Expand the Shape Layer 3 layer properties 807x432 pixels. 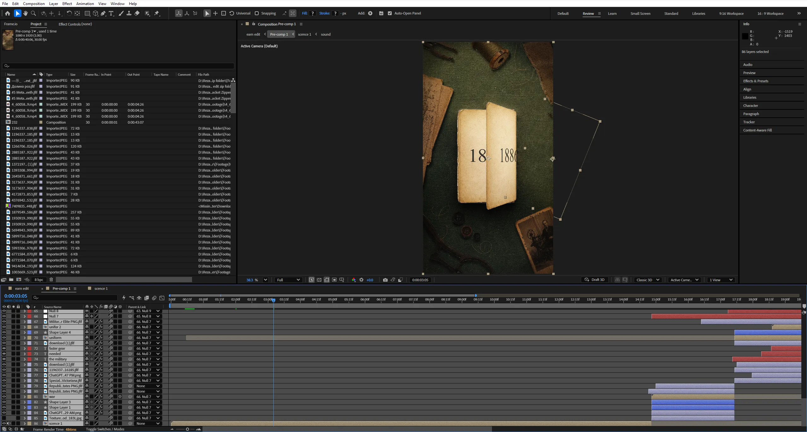click(x=25, y=402)
